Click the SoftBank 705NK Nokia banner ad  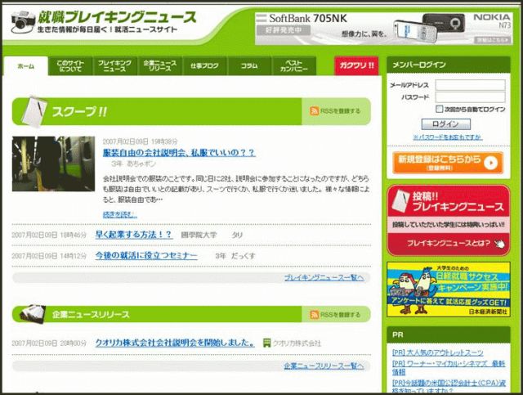click(383, 29)
